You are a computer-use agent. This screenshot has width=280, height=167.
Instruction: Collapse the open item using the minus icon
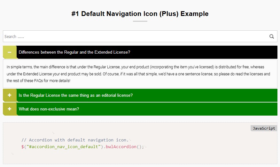click(10, 52)
